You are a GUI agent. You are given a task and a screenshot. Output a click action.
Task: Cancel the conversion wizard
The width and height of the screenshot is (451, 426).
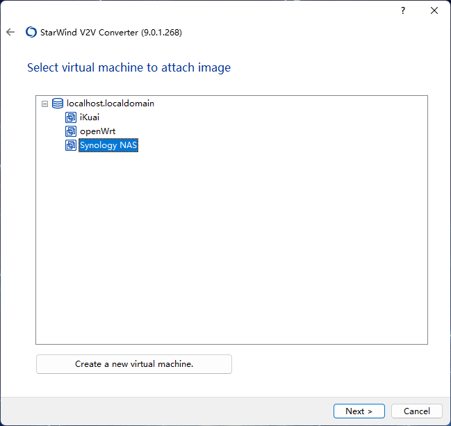pos(416,411)
